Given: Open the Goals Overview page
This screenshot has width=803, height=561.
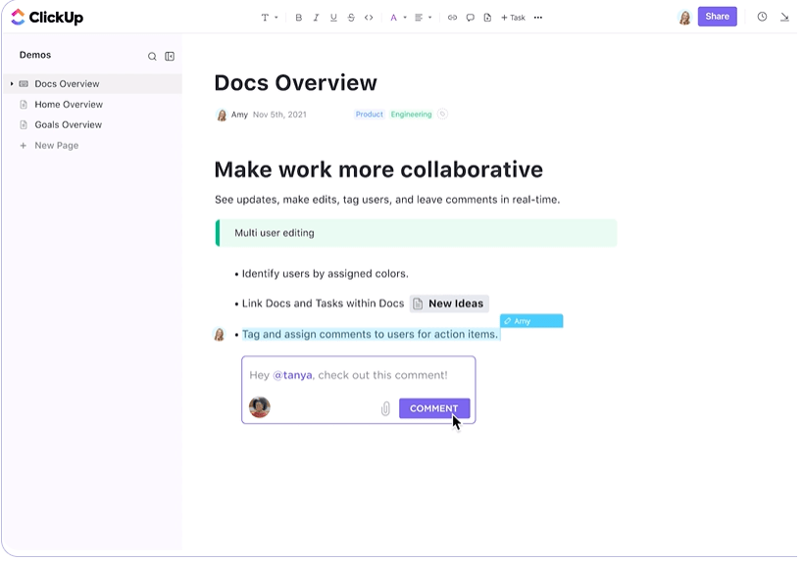Looking at the screenshot, I should click(x=68, y=124).
